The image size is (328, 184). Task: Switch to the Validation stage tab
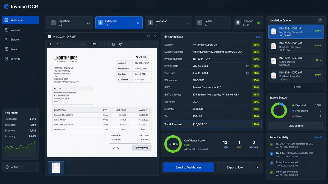coord(169,23)
